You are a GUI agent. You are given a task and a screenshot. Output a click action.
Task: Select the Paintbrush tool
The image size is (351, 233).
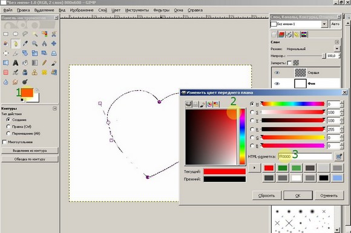(x=54, y=63)
